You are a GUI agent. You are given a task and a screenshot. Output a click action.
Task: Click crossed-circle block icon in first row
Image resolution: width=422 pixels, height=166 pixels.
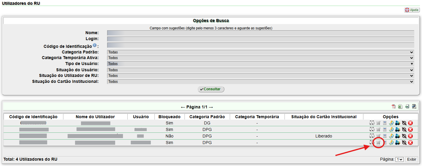click(404, 123)
